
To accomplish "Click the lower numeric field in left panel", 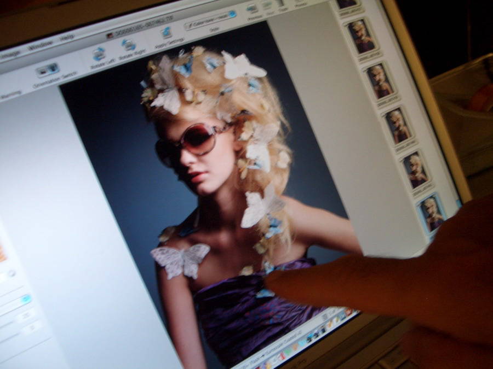I will [x=32, y=327].
